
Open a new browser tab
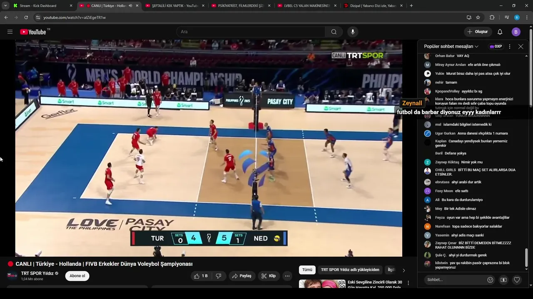tap(411, 6)
